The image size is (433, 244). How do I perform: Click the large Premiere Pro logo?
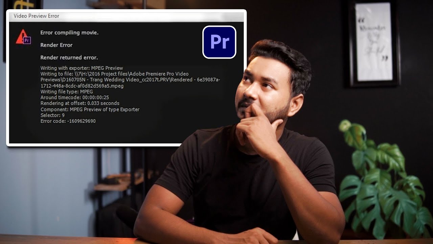(x=219, y=42)
